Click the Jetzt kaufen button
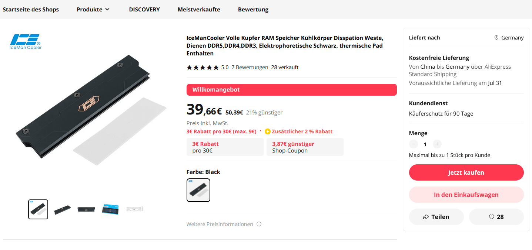Viewport: 532px width, 250px height. (x=466, y=172)
